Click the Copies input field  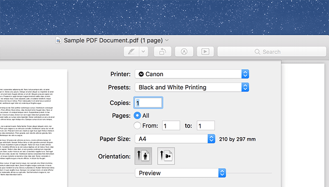point(148,103)
